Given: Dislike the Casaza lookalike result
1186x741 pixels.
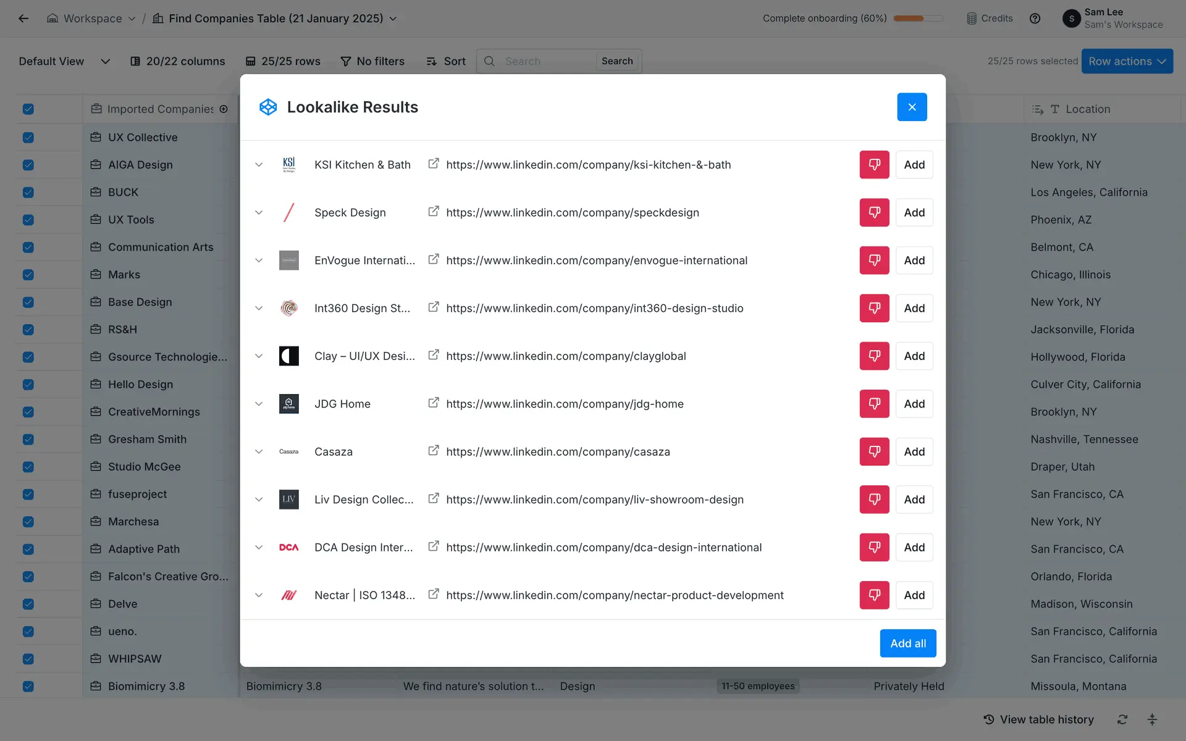Looking at the screenshot, I should click(874, 451).
